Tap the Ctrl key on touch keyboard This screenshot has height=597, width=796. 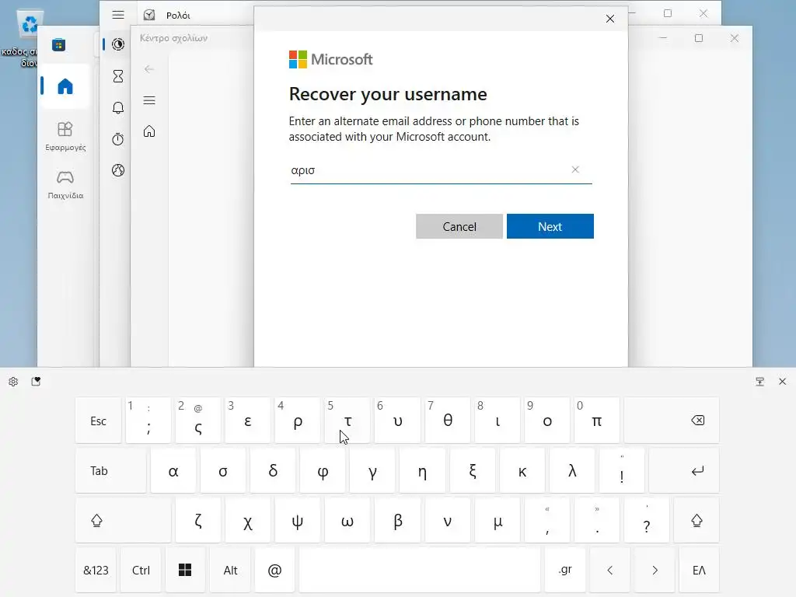pyautogui.click(x=141, y=570)
